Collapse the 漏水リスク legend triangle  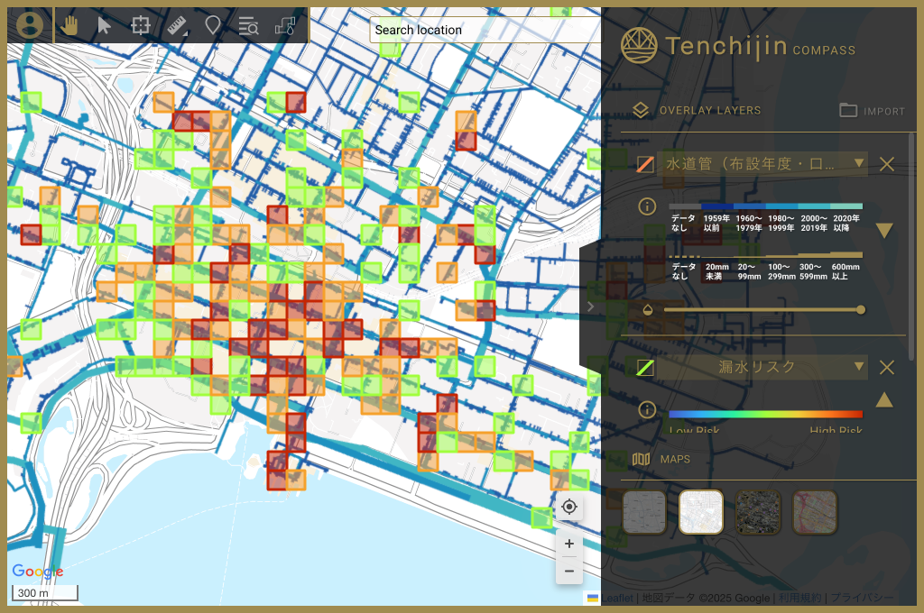(x=884, y=400)
